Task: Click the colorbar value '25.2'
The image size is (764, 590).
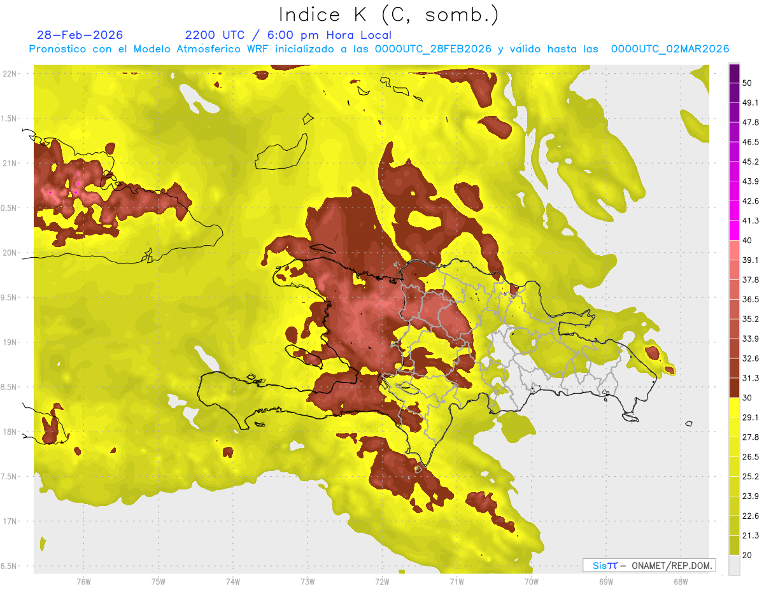Action: coord(751,476)
